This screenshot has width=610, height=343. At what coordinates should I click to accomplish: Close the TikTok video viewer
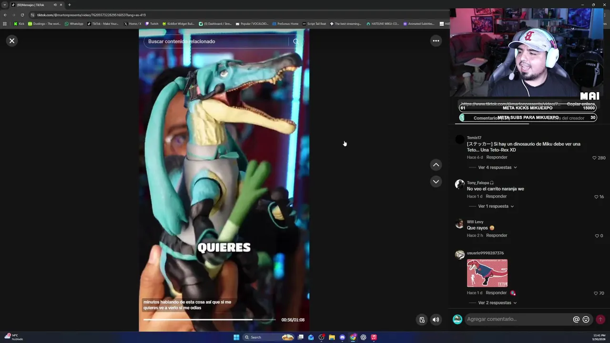12,40
